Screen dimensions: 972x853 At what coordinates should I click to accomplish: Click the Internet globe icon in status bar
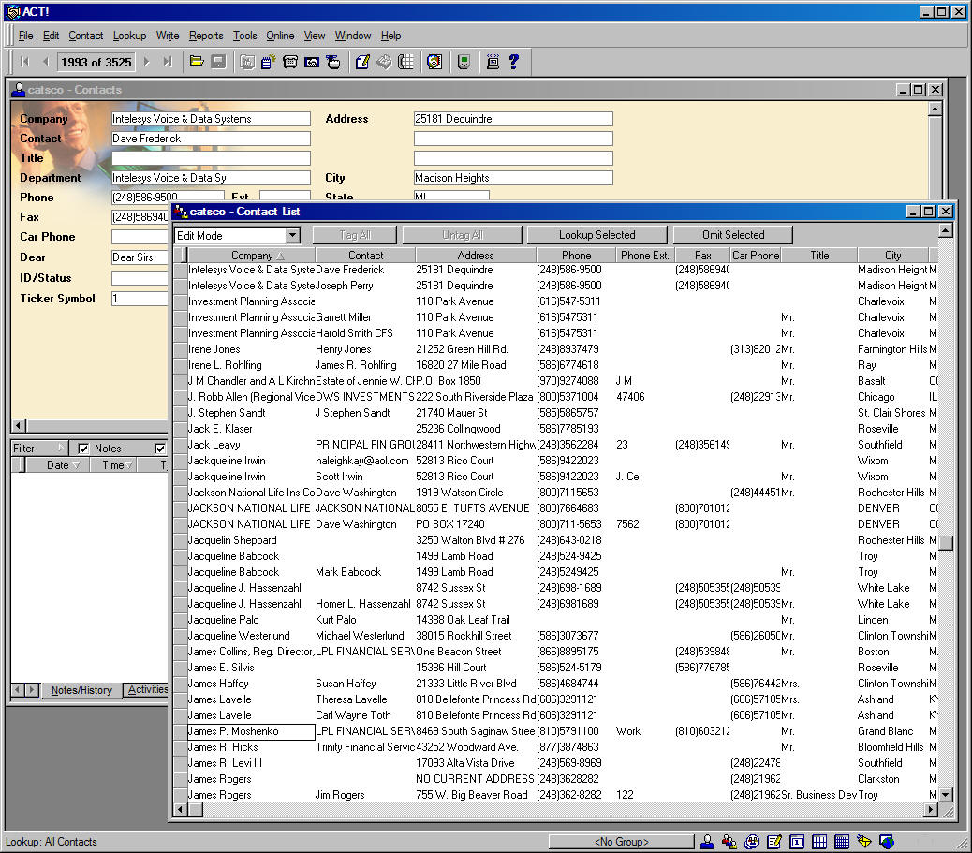pos(886,842)
